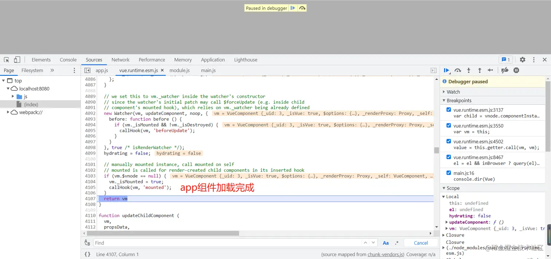This screenshot has height=259, width=551.
Task: Expand js folder in tree
Action: point(13,96)
